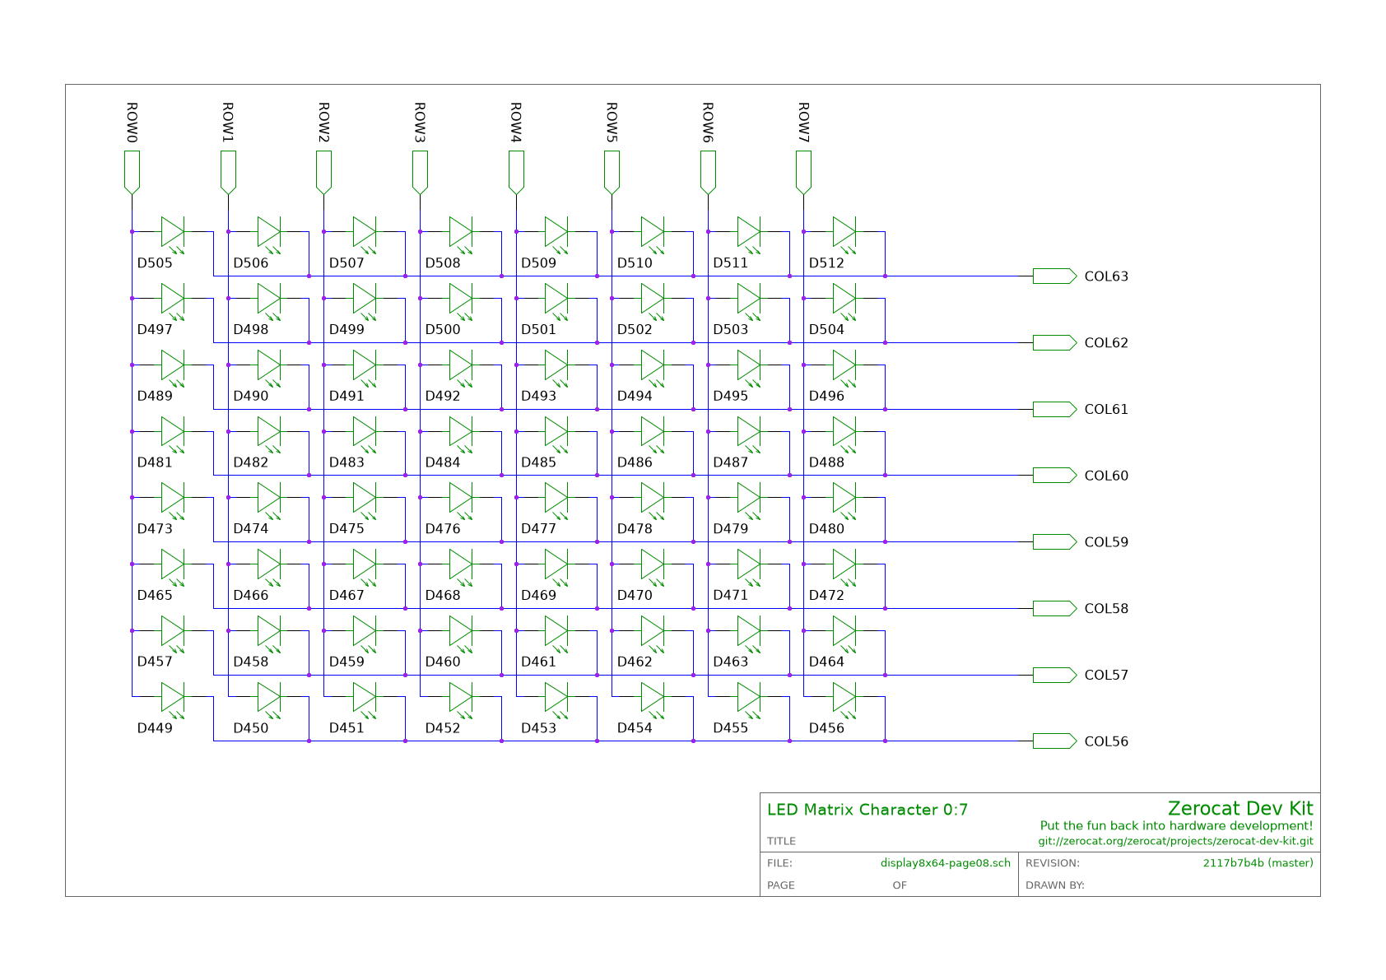Click the 'ROW7' net label text
Viewport: 1386px width, 980px height.
[x=804, y=123]
